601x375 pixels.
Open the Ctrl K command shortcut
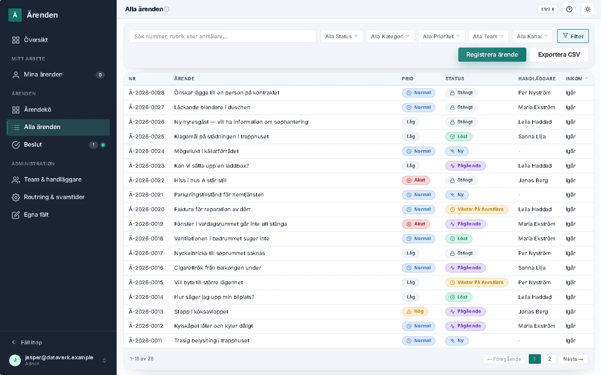pos(548,9)
